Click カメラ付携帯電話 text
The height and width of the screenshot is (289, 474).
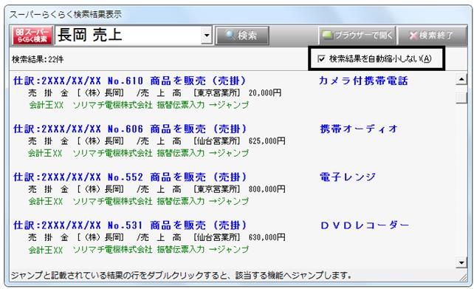(x=363, y=81)
